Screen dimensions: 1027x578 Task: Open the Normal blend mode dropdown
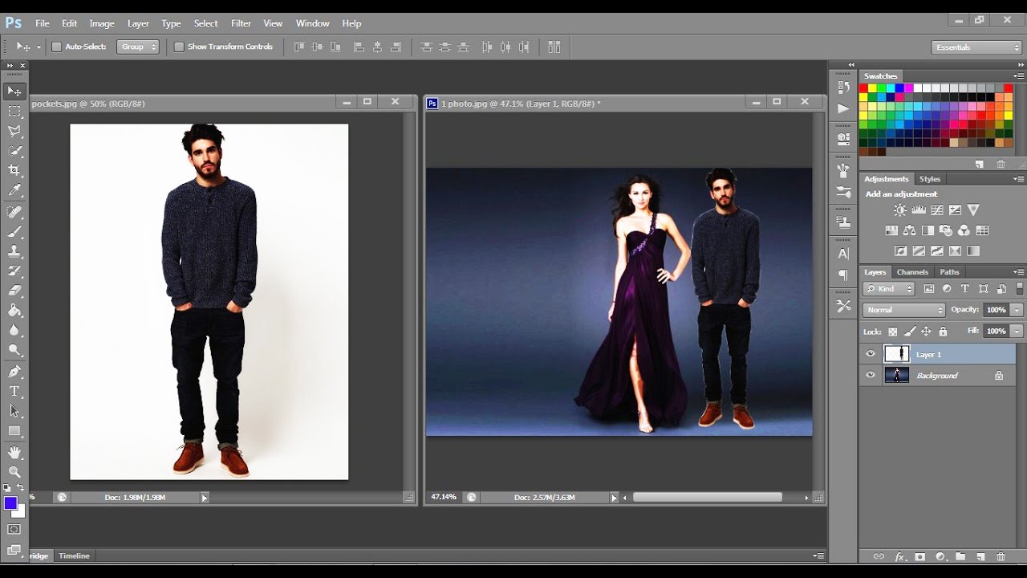coord(904,310)
